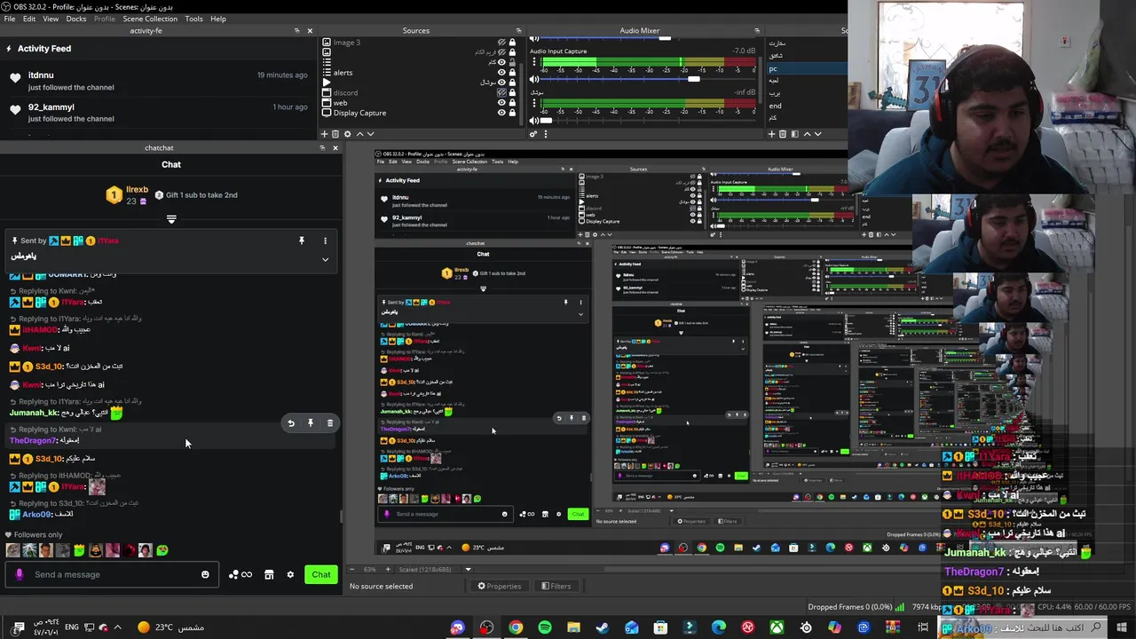The width and height of the screenshot is (1136, 639).
Task: Toggle lock on discord source
Action: (x=512, y=92)
